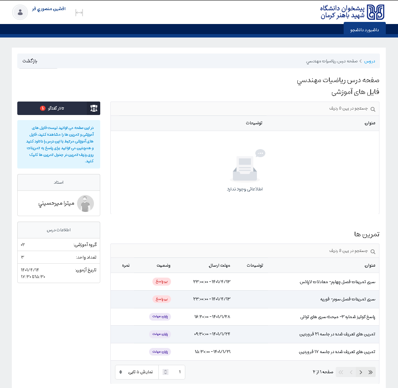
Task: Click the search magnifier in فایل های آموزشی table
Action: pyautogui.click(x=373, y=109)
